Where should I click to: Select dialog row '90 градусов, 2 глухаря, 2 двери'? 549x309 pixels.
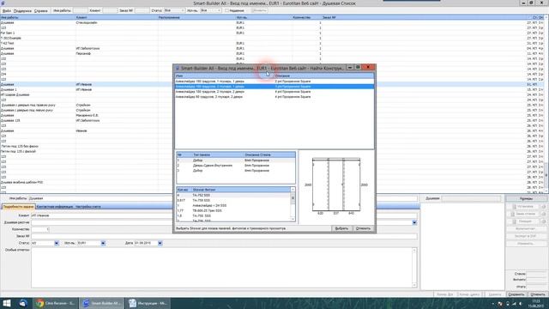coord(274,97)
